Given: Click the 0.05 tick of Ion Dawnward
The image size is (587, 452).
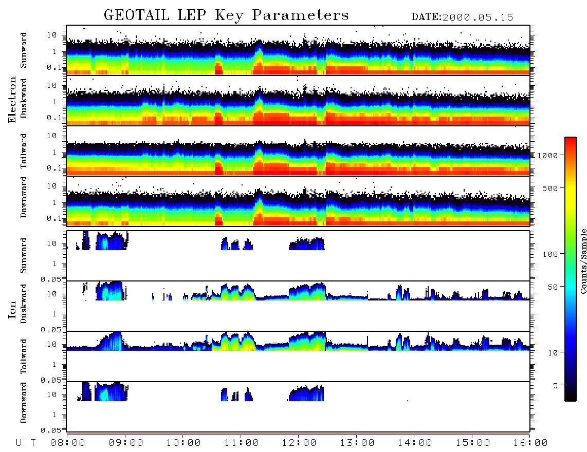Looking at the screenshot, I should pyautogui.click(x=50, y=430).
